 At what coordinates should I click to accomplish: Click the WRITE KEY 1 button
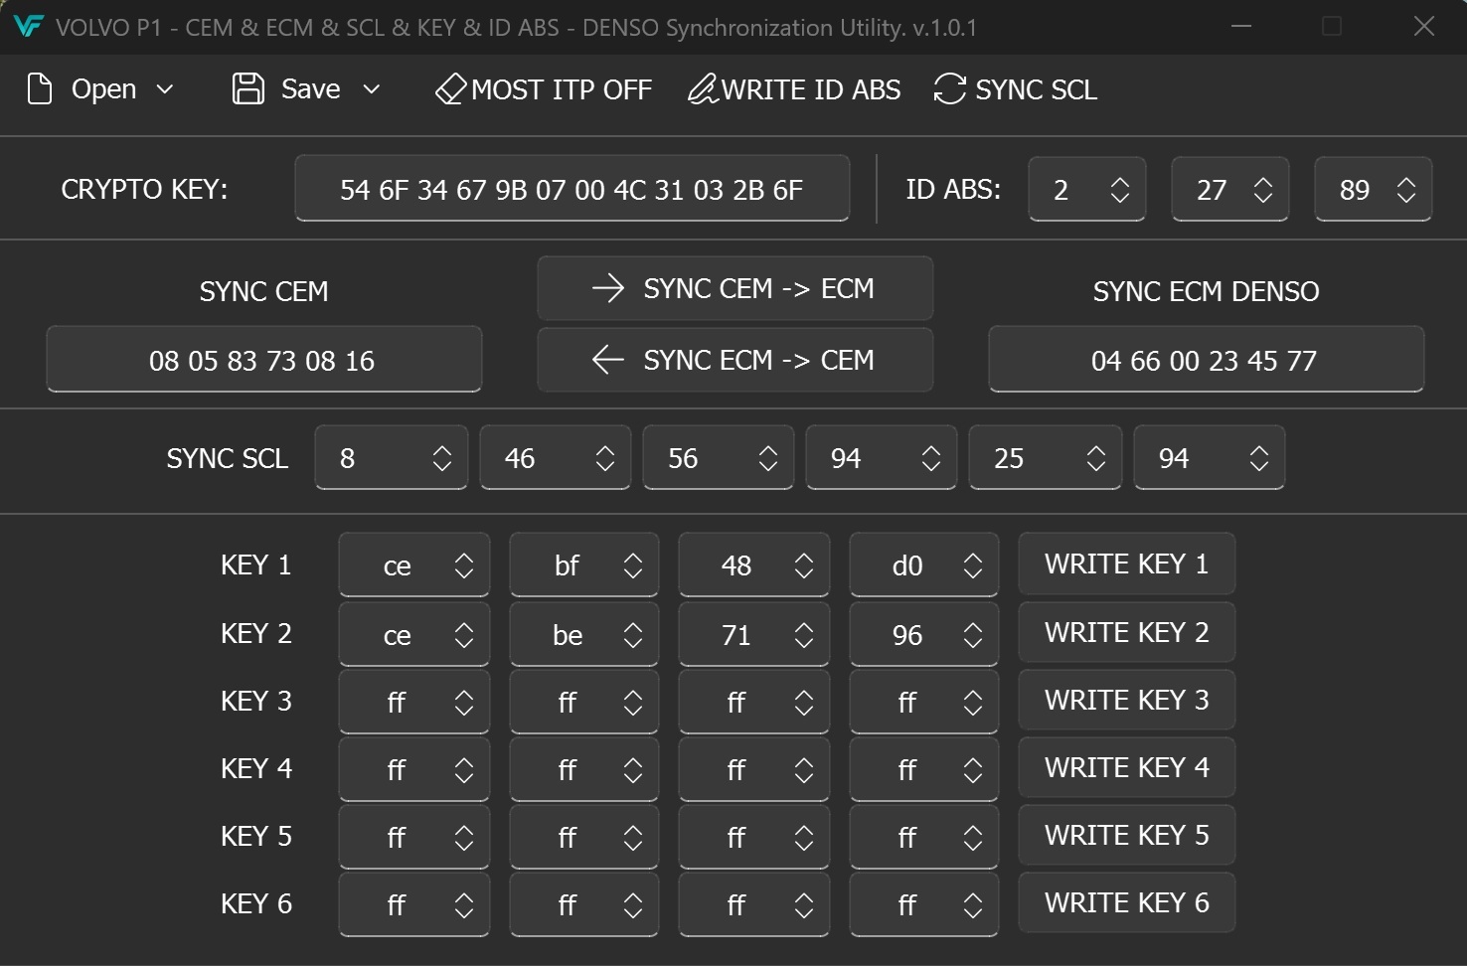click(1127, 563)
